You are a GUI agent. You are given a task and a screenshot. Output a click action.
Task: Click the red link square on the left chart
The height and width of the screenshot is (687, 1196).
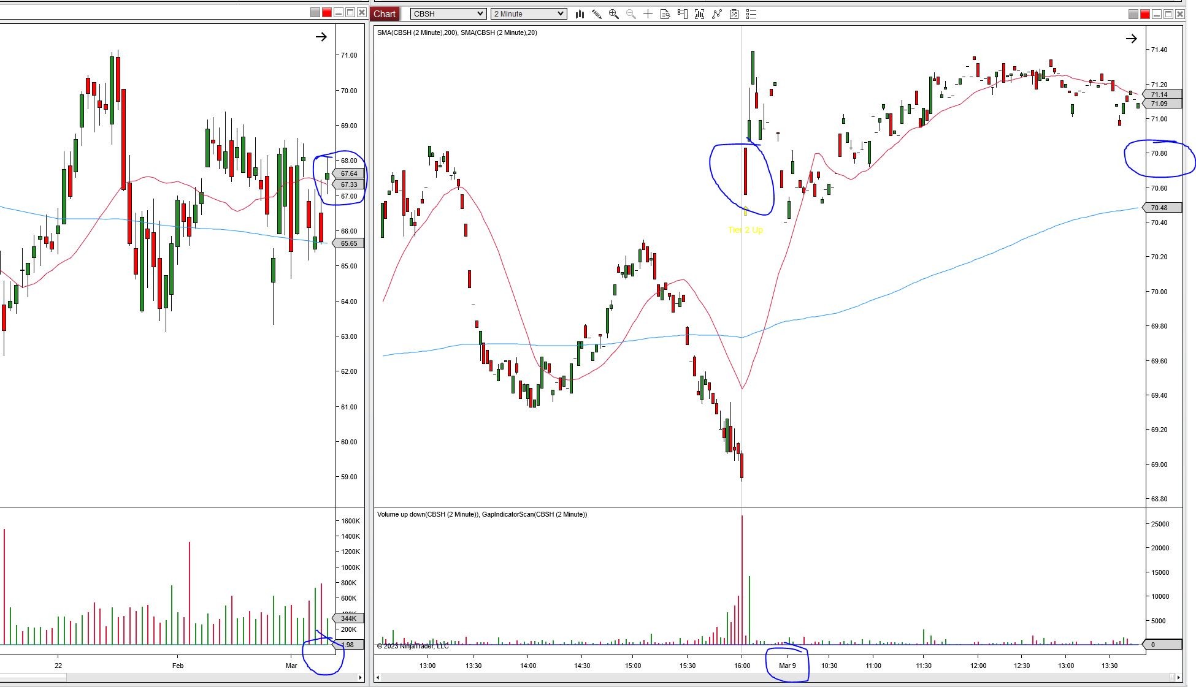[x=327, y=13]
